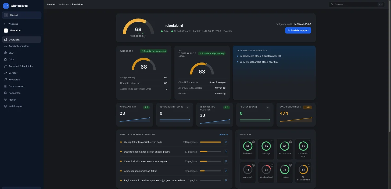
Task: Go back to Websites in sidebar
Action: tap(11, 24)
